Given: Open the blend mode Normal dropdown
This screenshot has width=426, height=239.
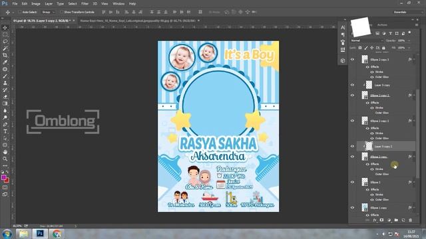Looking at the screenshot, I should coord(367,40).
